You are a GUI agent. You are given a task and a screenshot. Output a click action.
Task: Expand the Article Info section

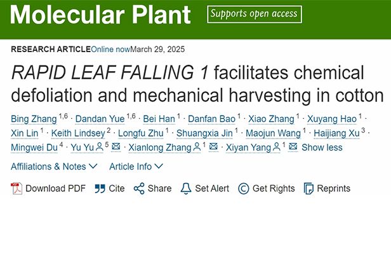click(136, 167)
